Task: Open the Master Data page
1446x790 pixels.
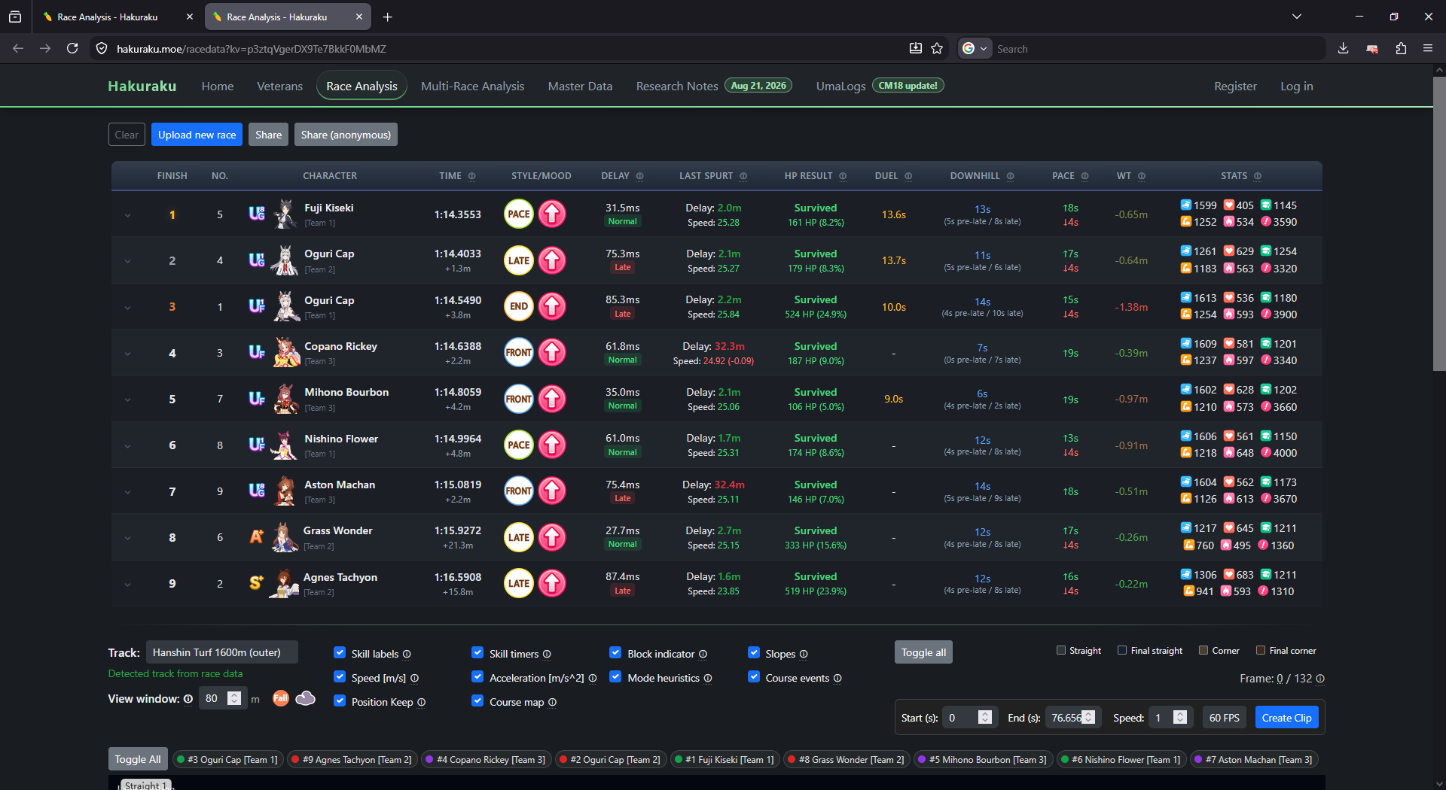Action: pos(580,87)
